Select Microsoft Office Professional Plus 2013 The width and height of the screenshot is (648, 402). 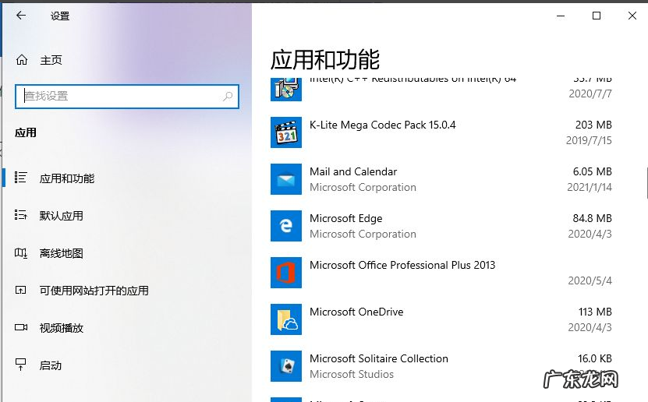(402, 265)
